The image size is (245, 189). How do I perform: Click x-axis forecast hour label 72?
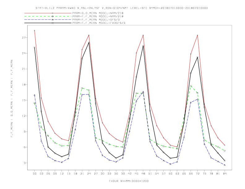click(197, 174)
